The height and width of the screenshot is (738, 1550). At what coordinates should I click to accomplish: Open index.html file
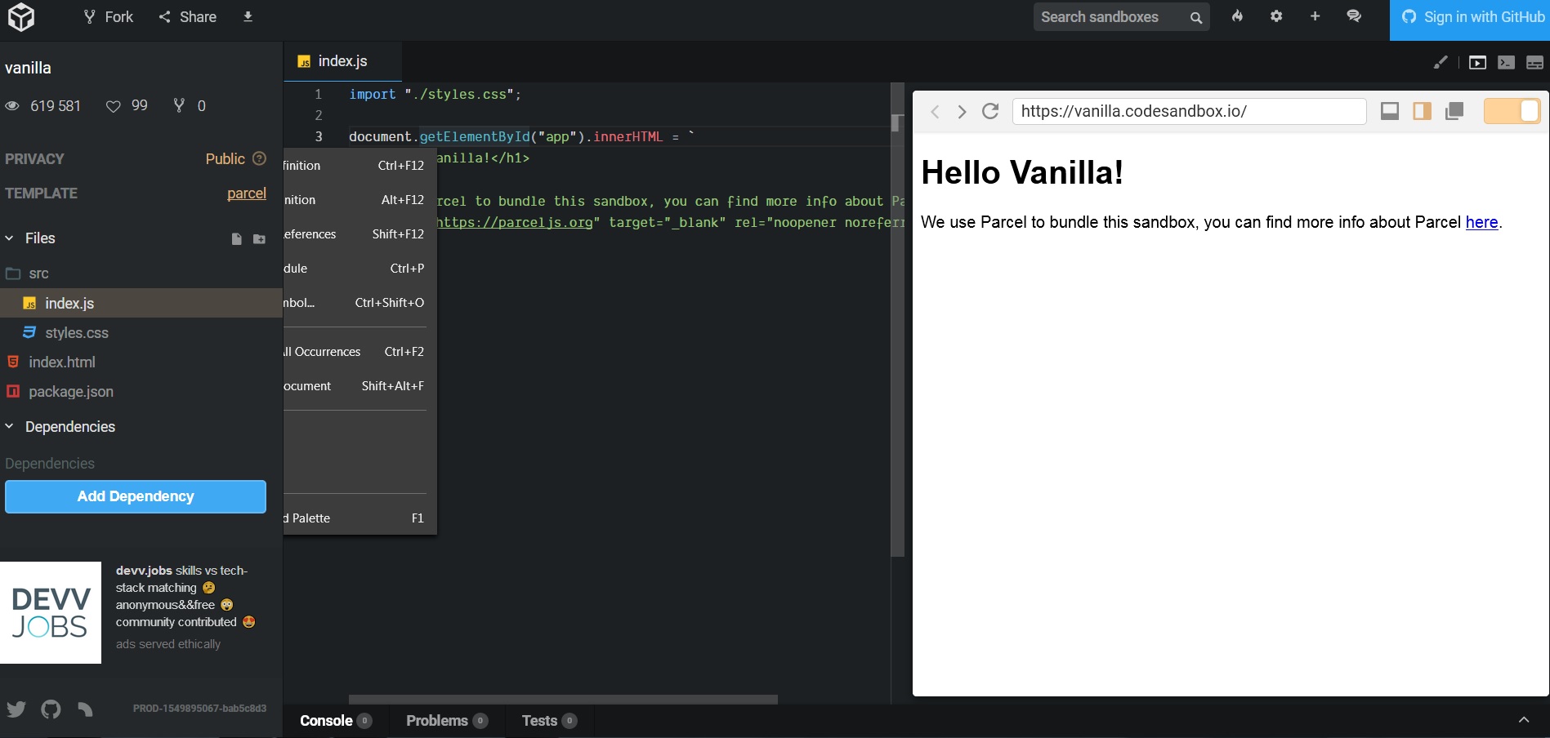click(x=141, y=362)
